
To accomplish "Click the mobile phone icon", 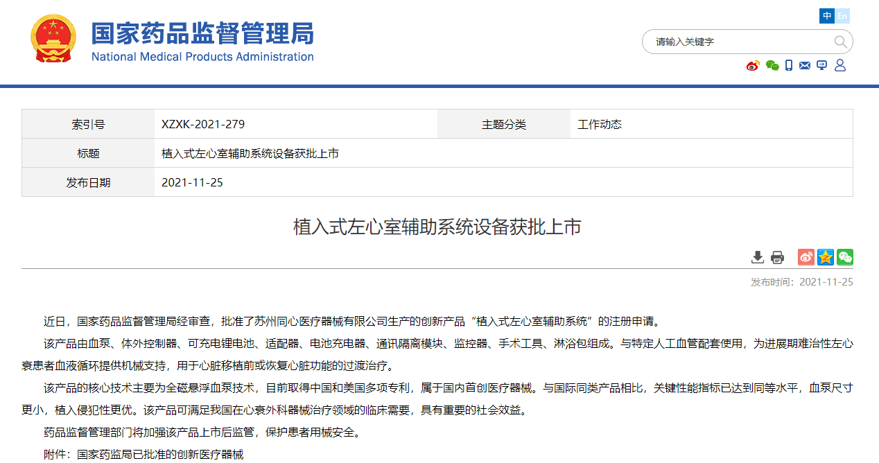I will [789, 66].
